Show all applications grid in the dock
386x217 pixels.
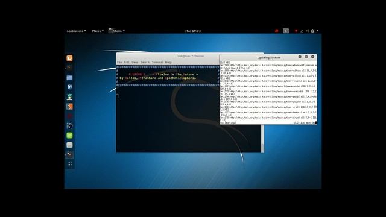(69, 165)
